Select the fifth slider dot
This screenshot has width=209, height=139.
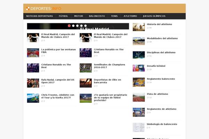point(85,26)
